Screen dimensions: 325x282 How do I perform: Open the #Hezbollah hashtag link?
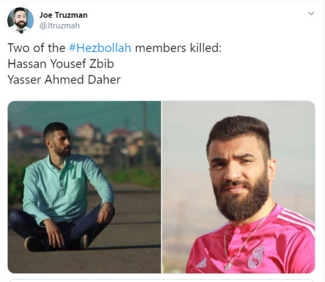click(100, 48)
